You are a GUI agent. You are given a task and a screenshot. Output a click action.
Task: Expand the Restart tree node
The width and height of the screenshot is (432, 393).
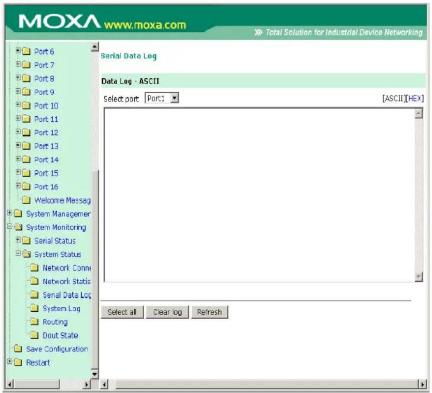pyautogui.click(x=9, y=361)
